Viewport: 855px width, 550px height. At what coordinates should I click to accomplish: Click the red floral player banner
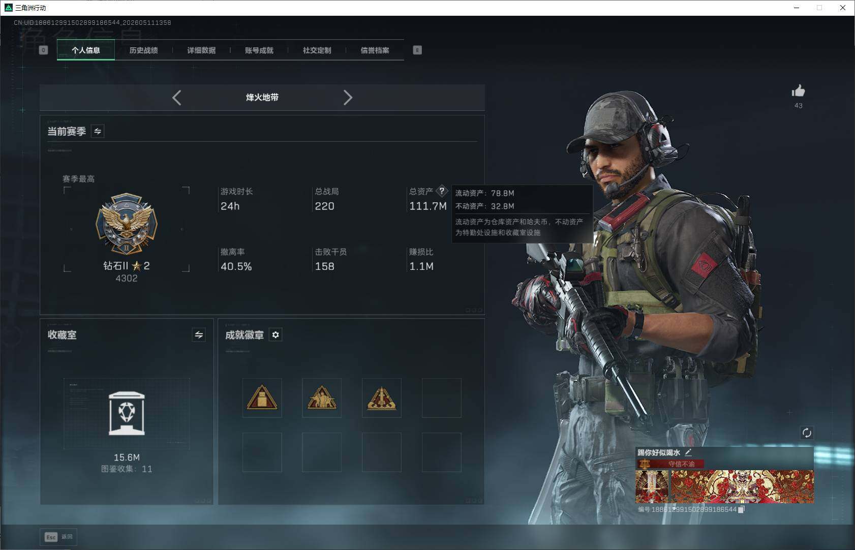[x=742, y=486]
